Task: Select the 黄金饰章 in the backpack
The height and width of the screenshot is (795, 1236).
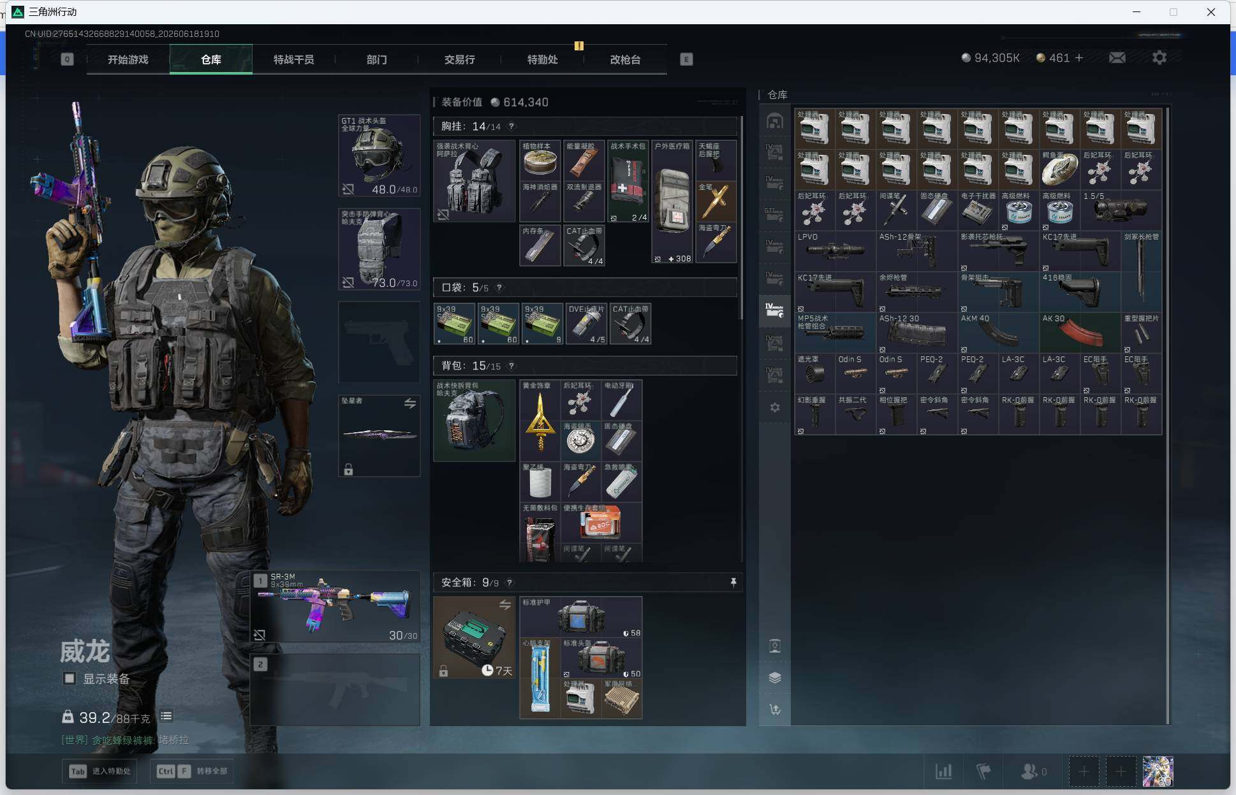Action: click(540, 421)
